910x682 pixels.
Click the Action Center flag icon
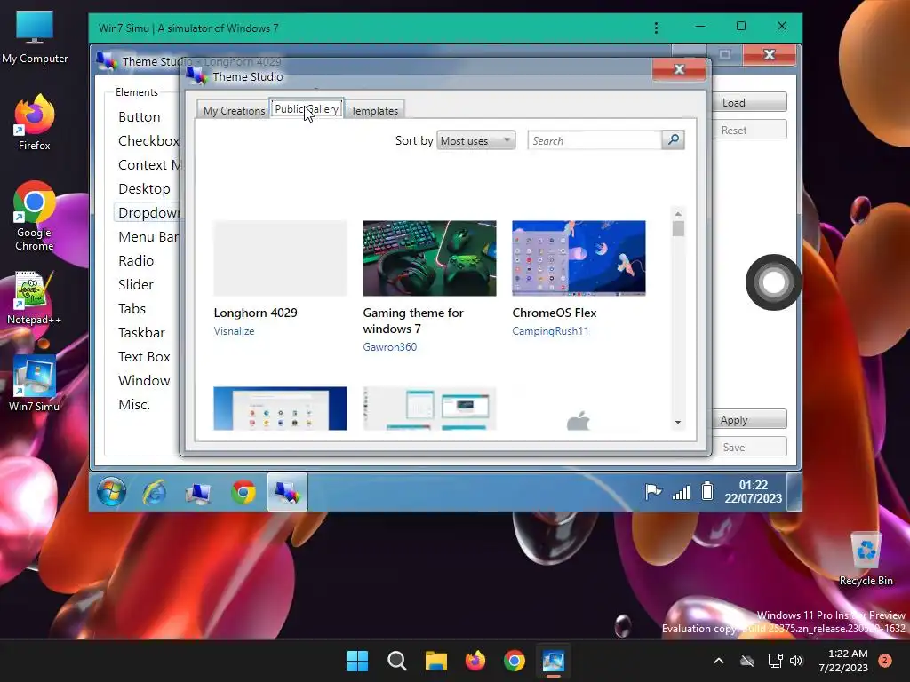tap(653, 492)
